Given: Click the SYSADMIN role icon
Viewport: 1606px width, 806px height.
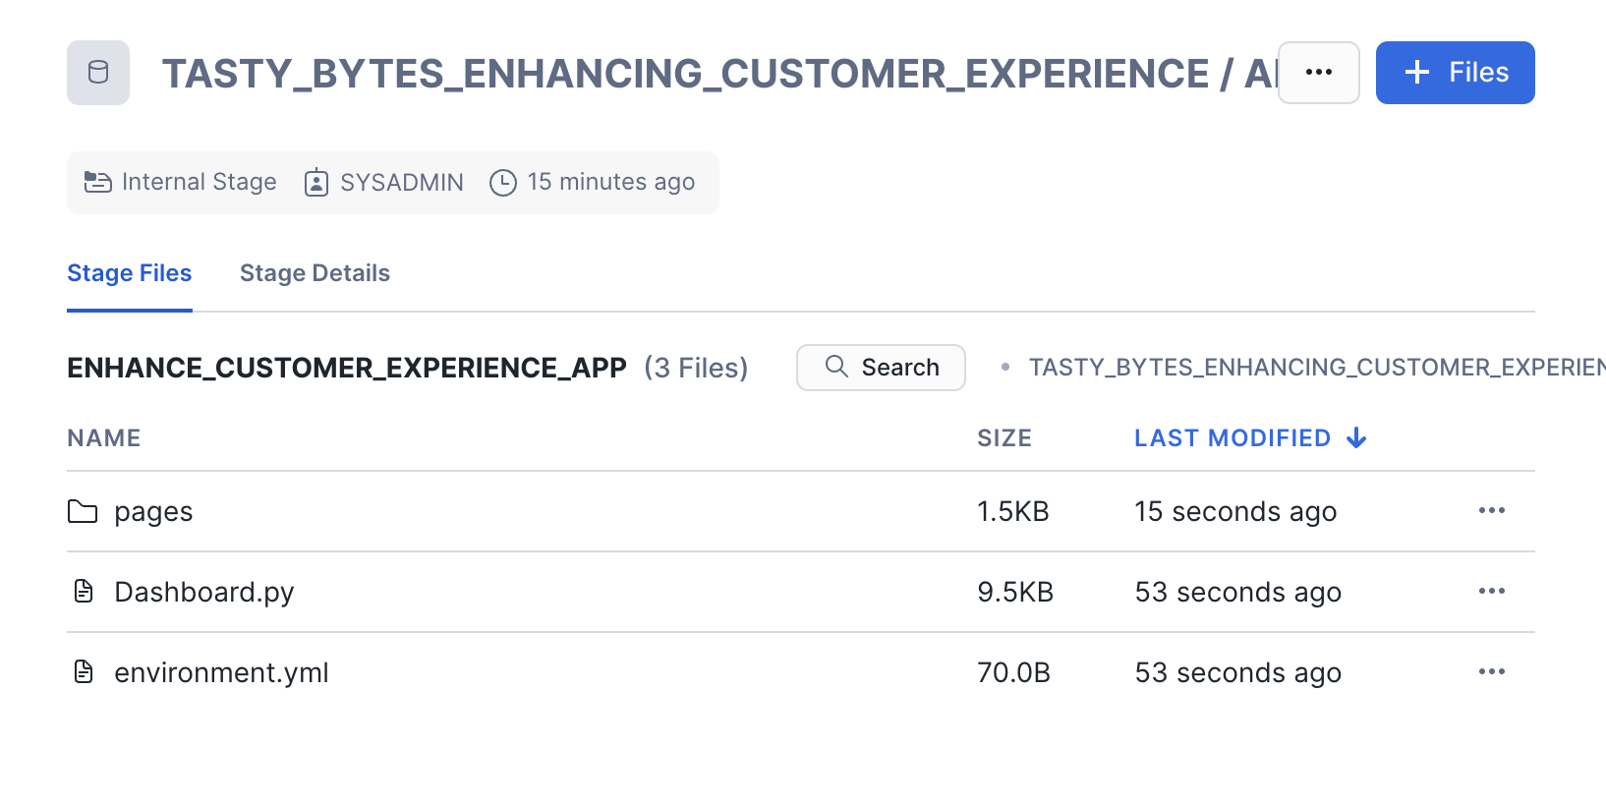Looking at the screenshot, I should pos(316,183).
